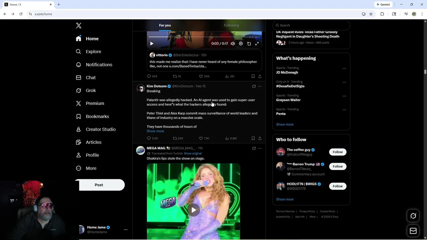Open more options on Kim Dotcom post
Screen dimensions: 427x240
click(x=260, y=86)
